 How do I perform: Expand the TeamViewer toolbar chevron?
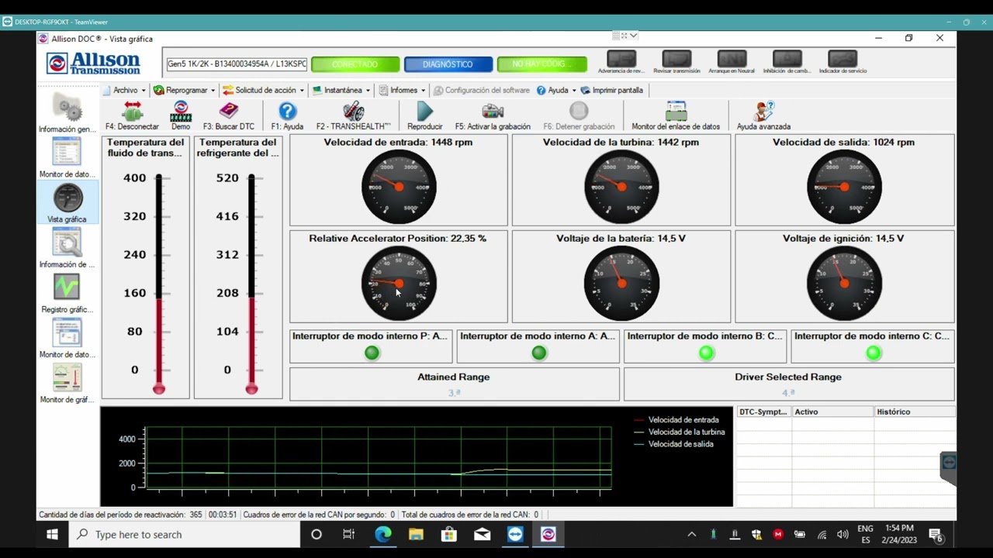click(x=634, y=36)
